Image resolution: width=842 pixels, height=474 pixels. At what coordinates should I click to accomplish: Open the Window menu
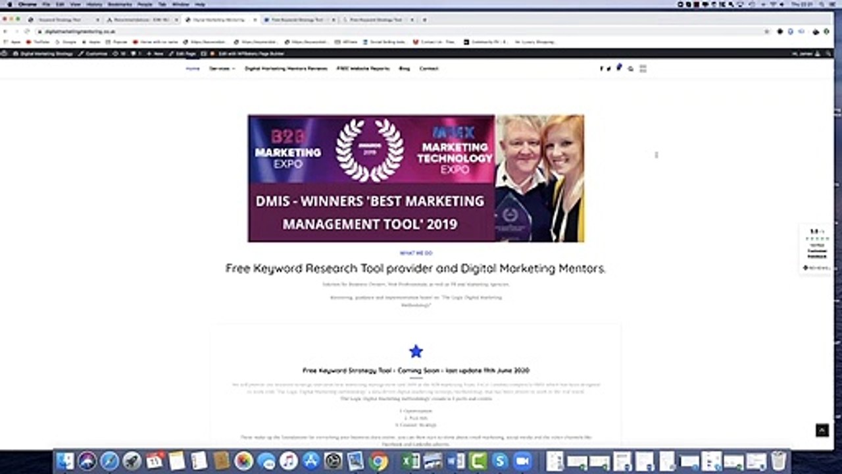(180, 4)
